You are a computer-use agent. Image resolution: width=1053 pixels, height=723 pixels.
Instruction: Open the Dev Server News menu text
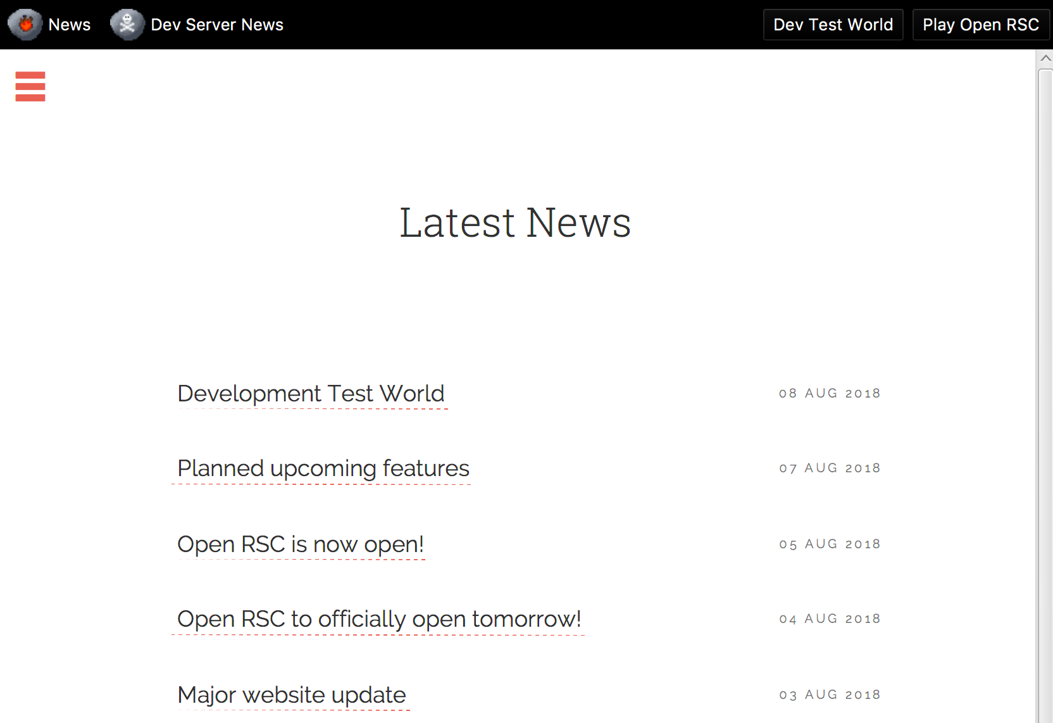pyautogui.click(x=217, y=25)
